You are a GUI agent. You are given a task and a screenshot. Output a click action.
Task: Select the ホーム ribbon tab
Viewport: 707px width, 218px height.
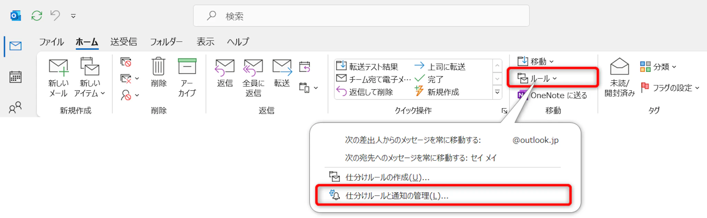(87, 42)
